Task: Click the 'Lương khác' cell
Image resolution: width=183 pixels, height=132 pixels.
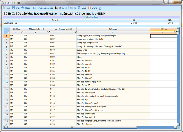Action: (113, 50)
